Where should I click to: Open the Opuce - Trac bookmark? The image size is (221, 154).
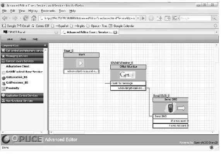[x=97, y=26]
